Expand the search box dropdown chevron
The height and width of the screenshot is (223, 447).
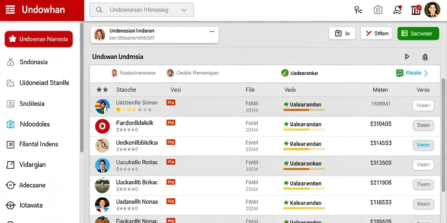click(x=184, y=10)
